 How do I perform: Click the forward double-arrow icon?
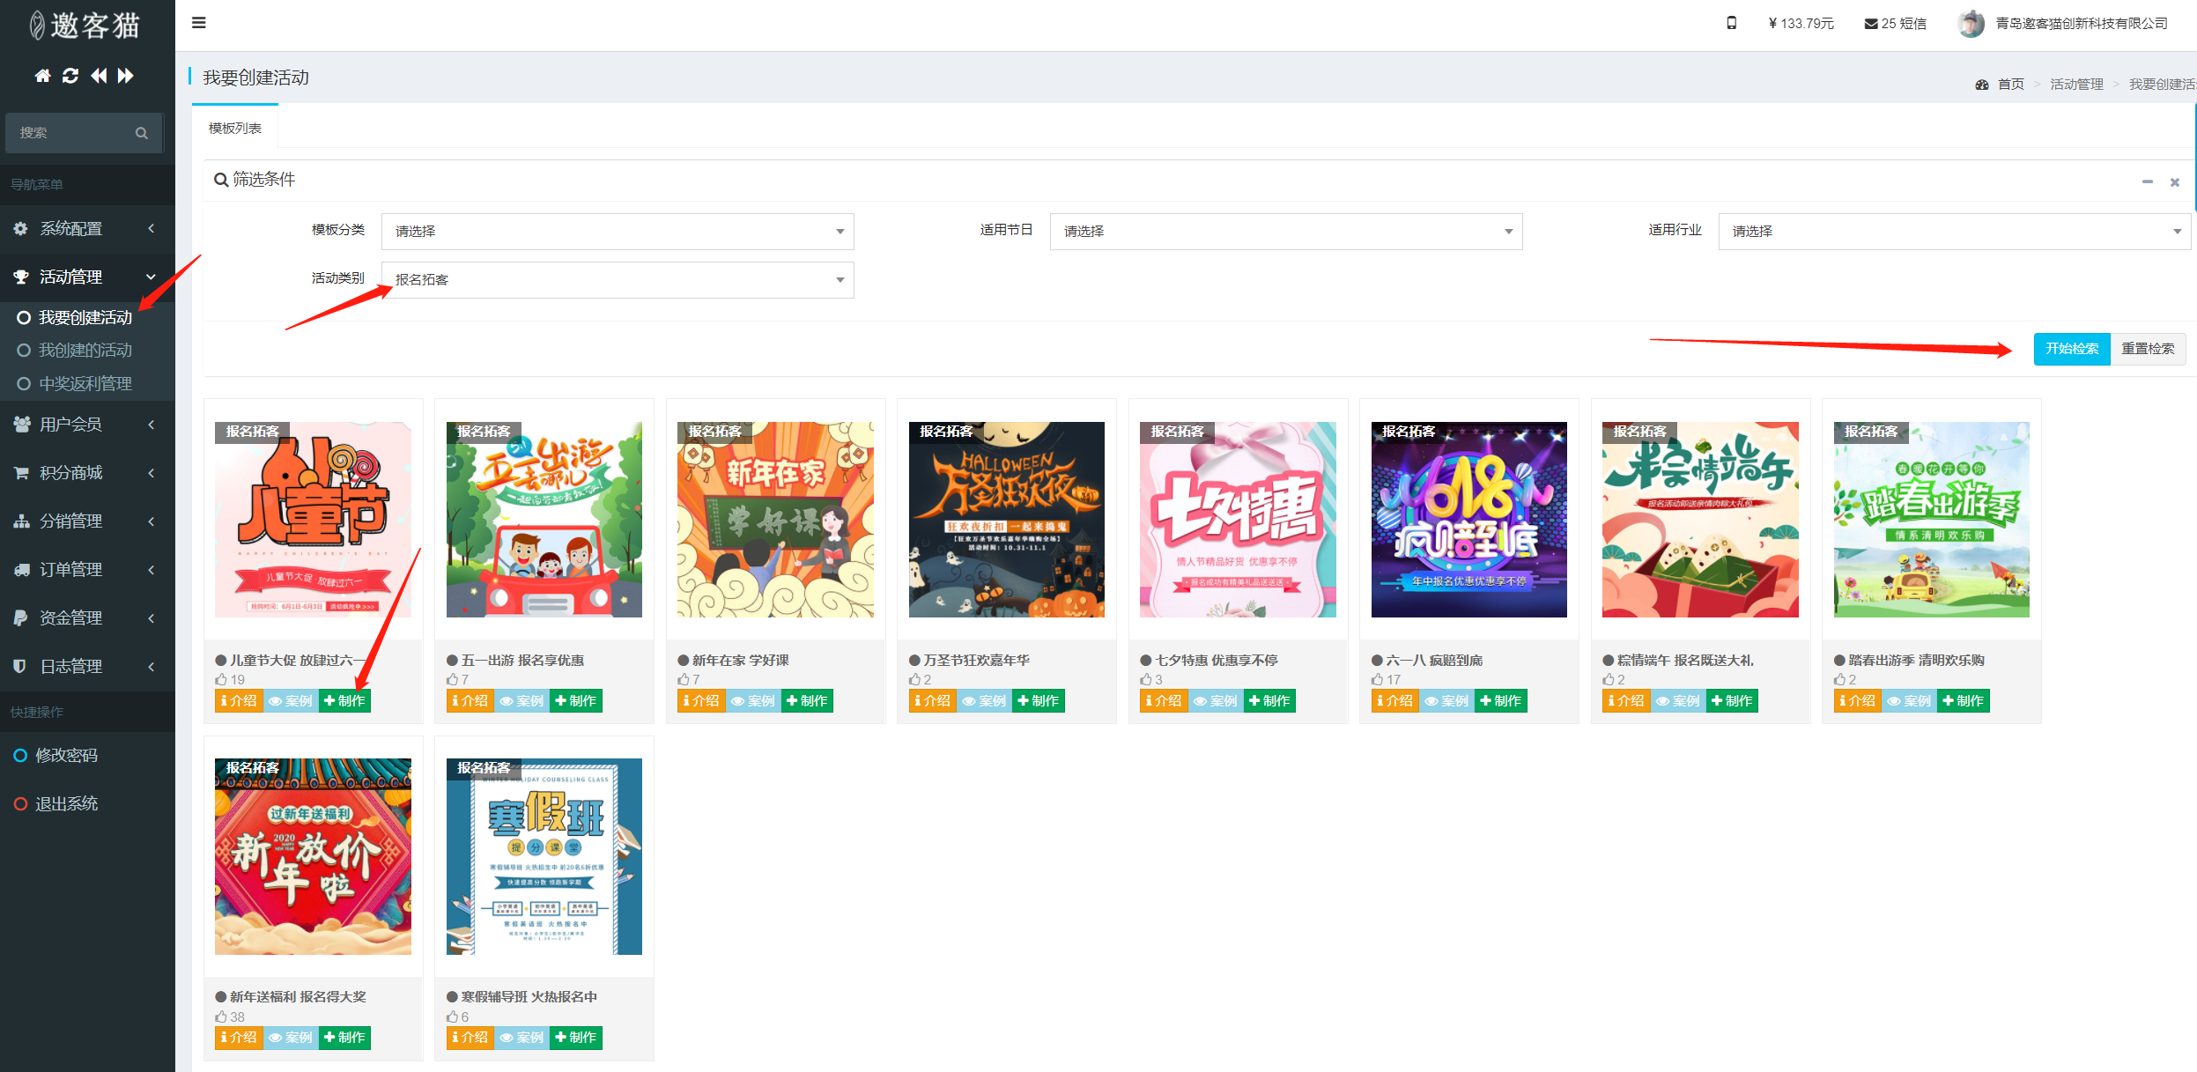tap(126, 76)
